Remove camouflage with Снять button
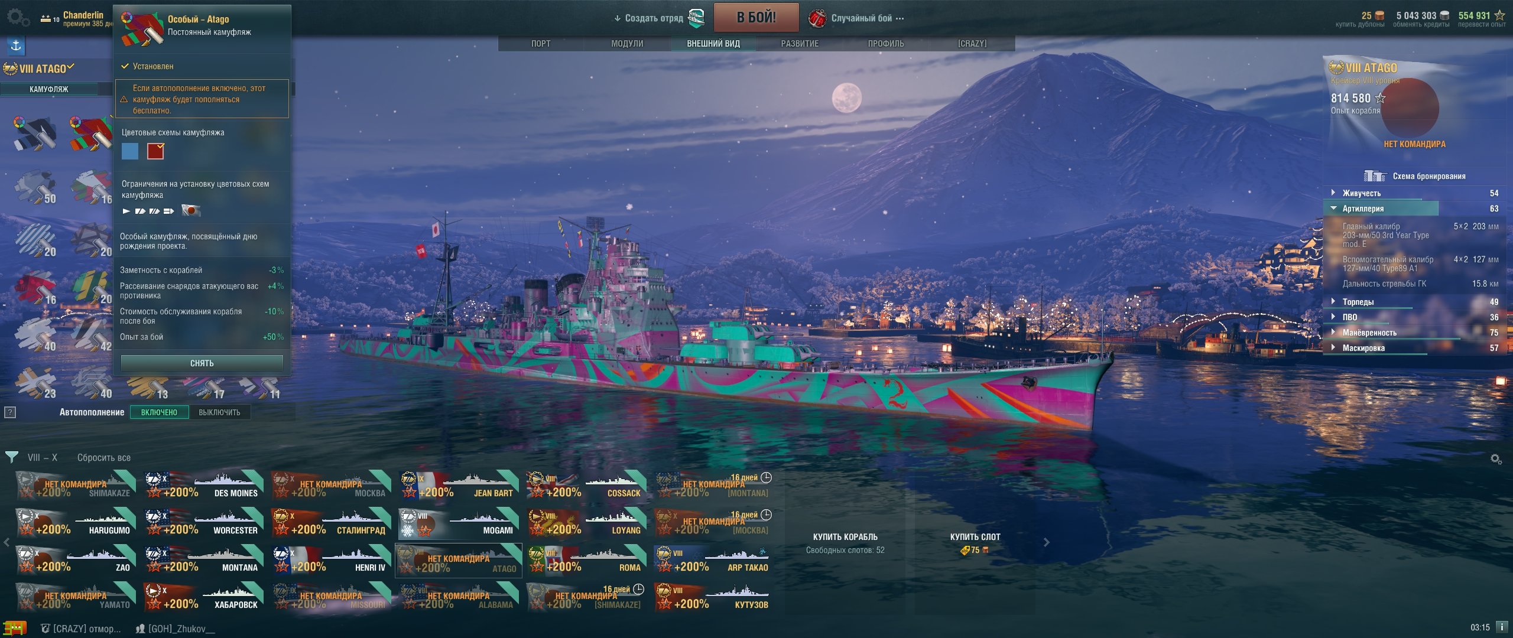This screenshot has width=1513, height=638. pos(202,363)
